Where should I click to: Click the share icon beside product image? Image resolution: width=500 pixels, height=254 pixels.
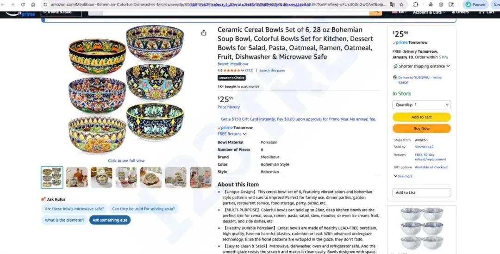click(204, 33)
